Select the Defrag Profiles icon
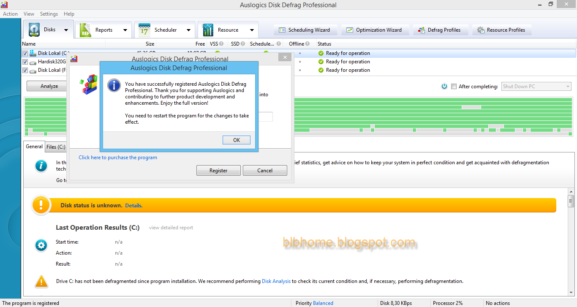This screenshot has width=577, height=307. pyautogui.click(x=421, y=30)
